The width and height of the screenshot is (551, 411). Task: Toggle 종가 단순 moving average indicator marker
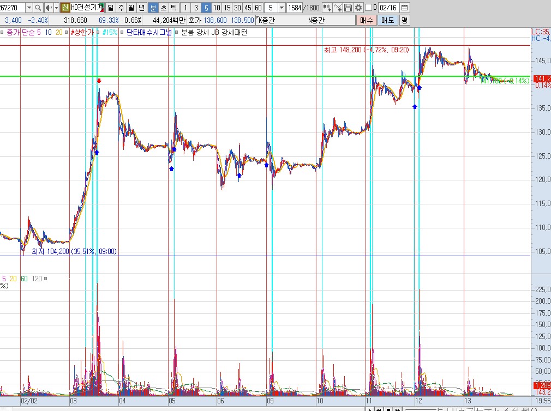pos(2,32)
